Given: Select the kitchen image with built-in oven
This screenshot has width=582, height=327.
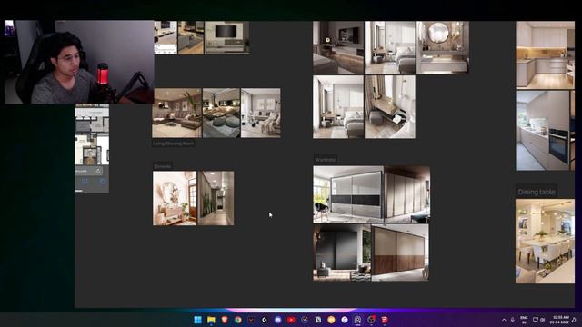Looking at the screenshot, I should 546,131.
